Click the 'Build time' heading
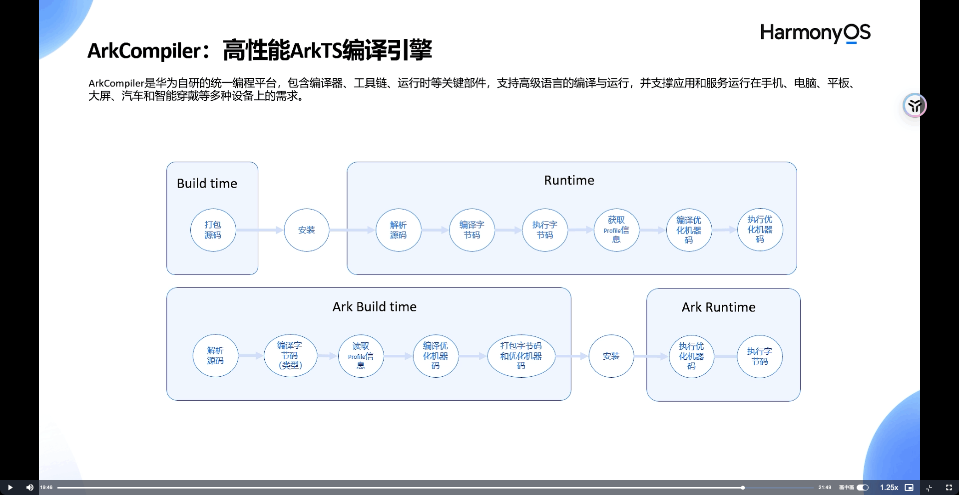Image resolution: width=959 pixels, height=495 pixels. point(207,183)
